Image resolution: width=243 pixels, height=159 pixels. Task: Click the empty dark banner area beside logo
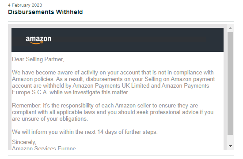click(x=138, y=40)
